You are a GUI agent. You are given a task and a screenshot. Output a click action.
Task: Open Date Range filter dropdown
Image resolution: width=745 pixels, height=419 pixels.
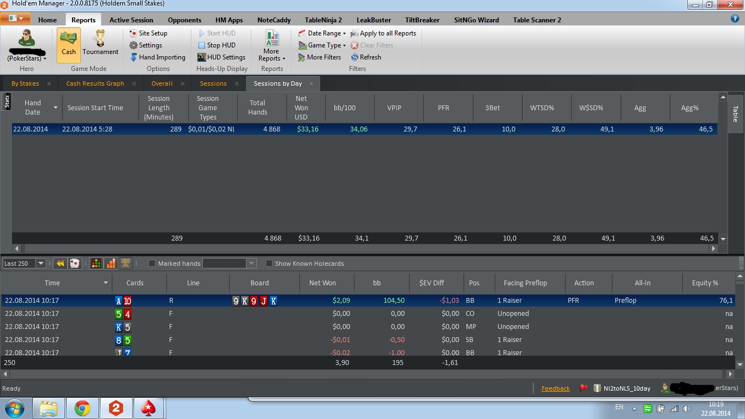click(322, 33)
